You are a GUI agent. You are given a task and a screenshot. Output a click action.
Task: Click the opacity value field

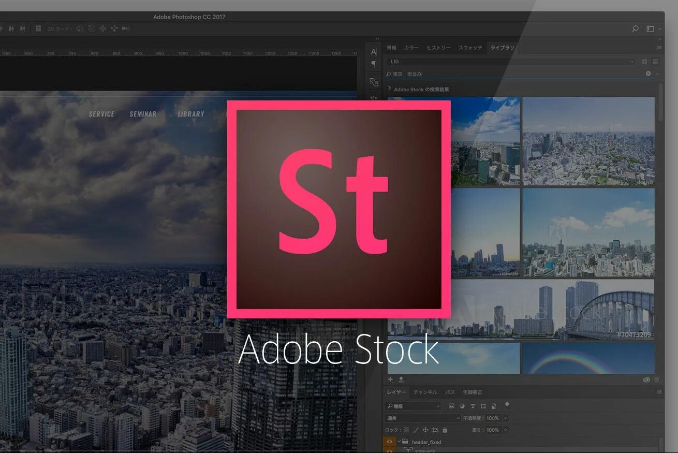click(493, 418)
